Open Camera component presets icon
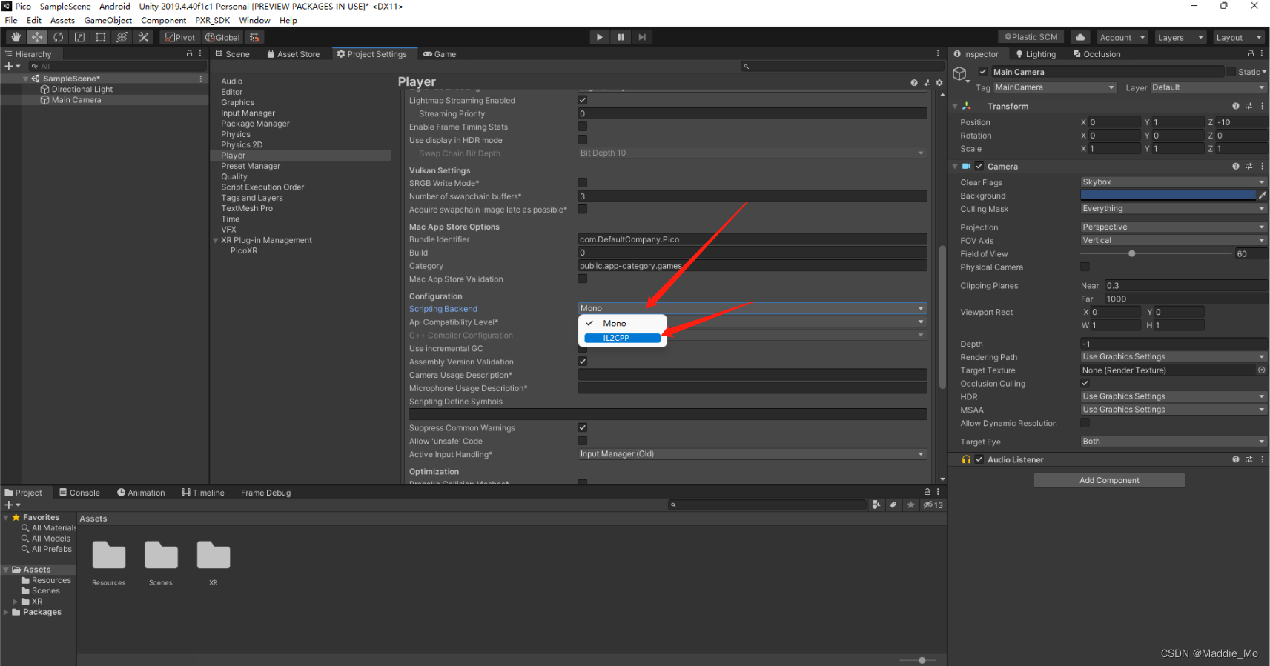 (x=1248, y=166)
